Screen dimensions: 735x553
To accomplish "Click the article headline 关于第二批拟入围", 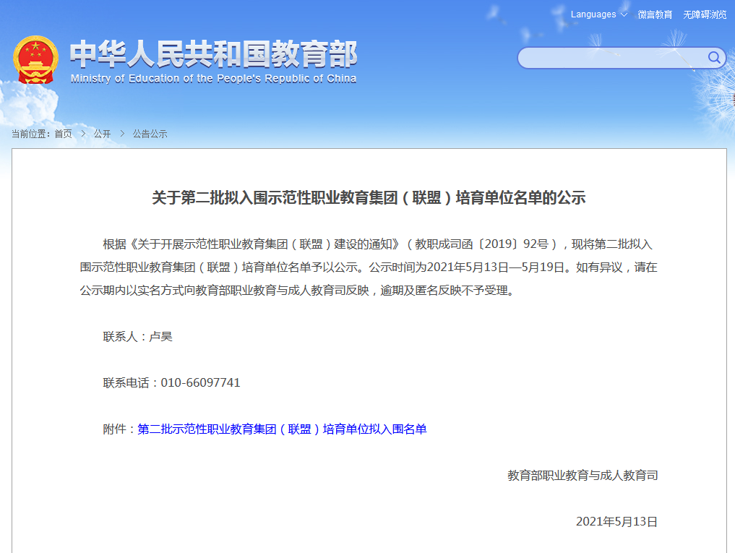I will 368,198.
